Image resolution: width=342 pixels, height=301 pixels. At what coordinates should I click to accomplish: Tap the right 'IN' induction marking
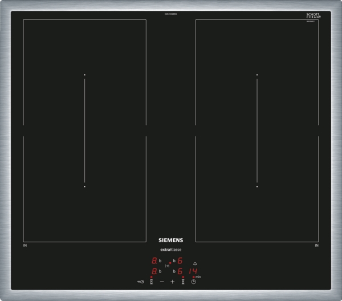tap(317, 245)
